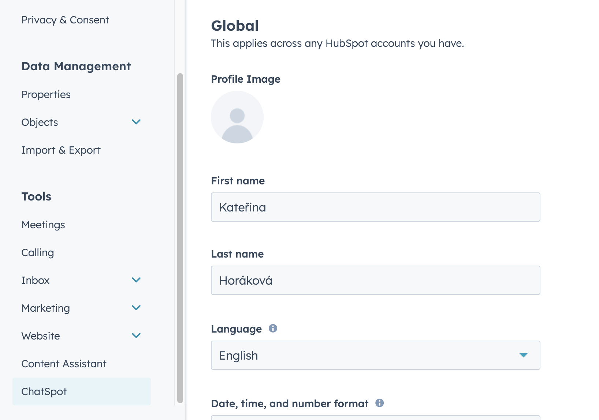The width and height of the screenshot is (599, 420).
Task: Open Content Assistant settings
Action: 64,364
